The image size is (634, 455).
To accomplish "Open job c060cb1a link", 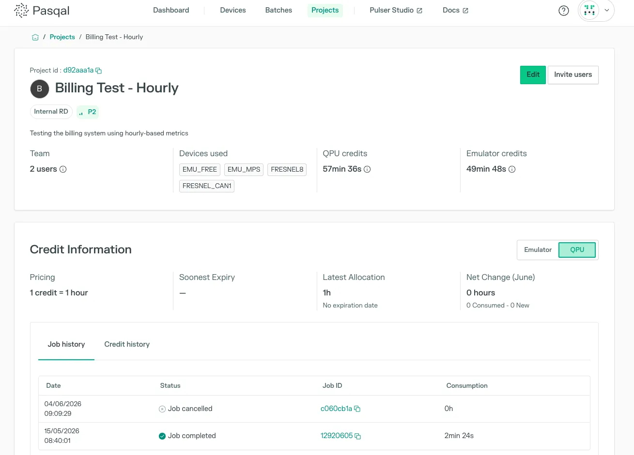I will click(x=336, y=409).
